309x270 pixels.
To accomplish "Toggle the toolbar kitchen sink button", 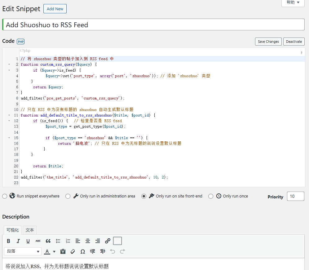I will click(117, 241).
